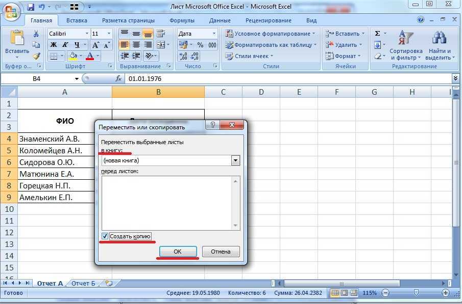Uncheck the Создать копию checkbox
The image size is (462, 304).
click(x=105, y=236)
